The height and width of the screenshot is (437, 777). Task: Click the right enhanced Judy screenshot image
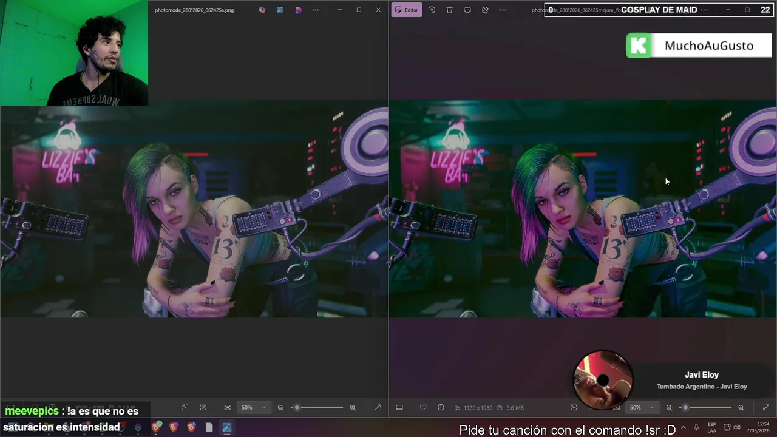(583, 209)
